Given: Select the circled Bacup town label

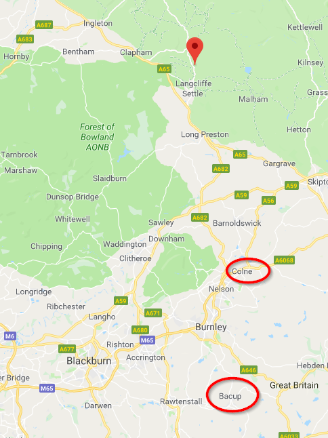Looking at the screenshot, I should coord(230,396).
